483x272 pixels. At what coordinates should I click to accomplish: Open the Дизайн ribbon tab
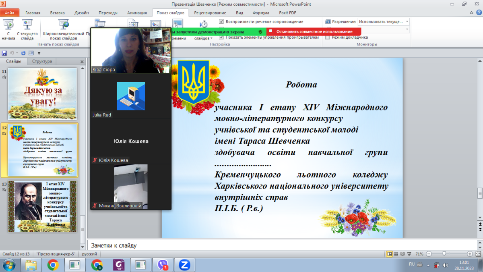pos(82,12)
